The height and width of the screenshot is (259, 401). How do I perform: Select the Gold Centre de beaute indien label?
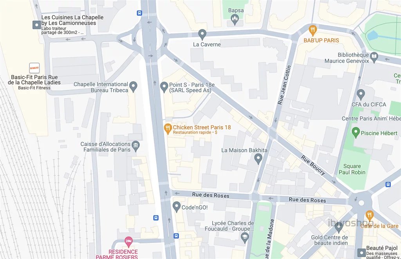pyautogui.click(x=330, y=240)
